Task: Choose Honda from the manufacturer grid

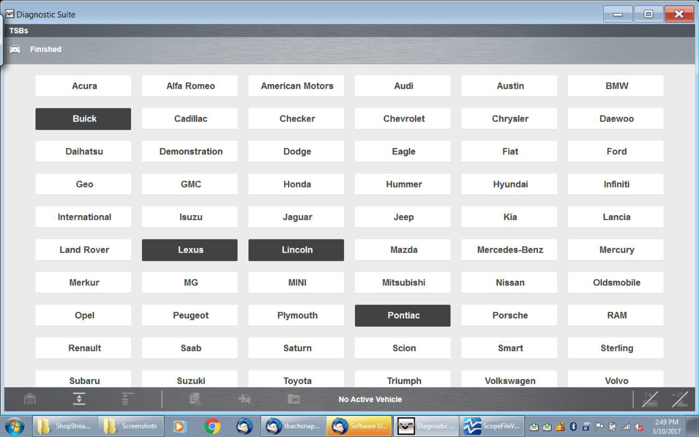Action: (296, 184)
